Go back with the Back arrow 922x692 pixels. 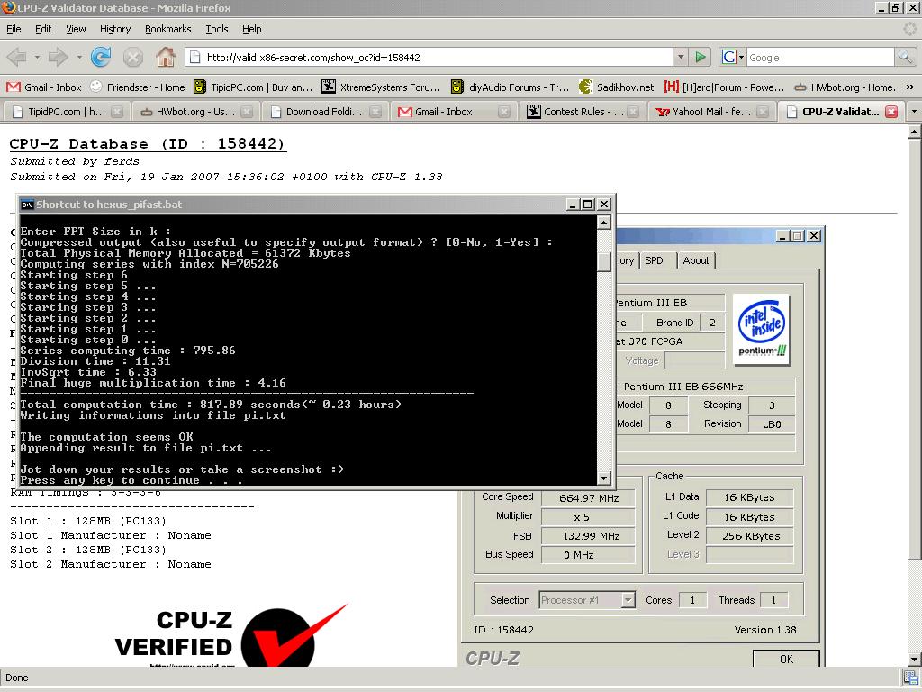16,57
